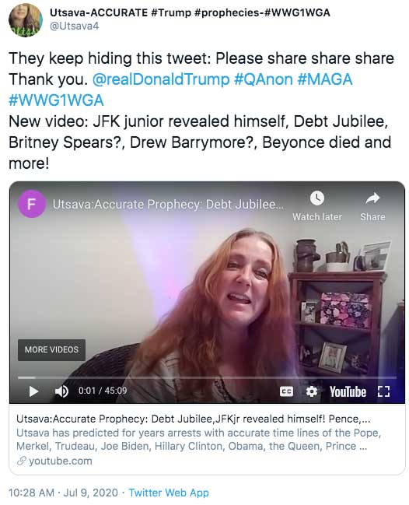Open the #MAGA hashtag

(x=325, y=79)
